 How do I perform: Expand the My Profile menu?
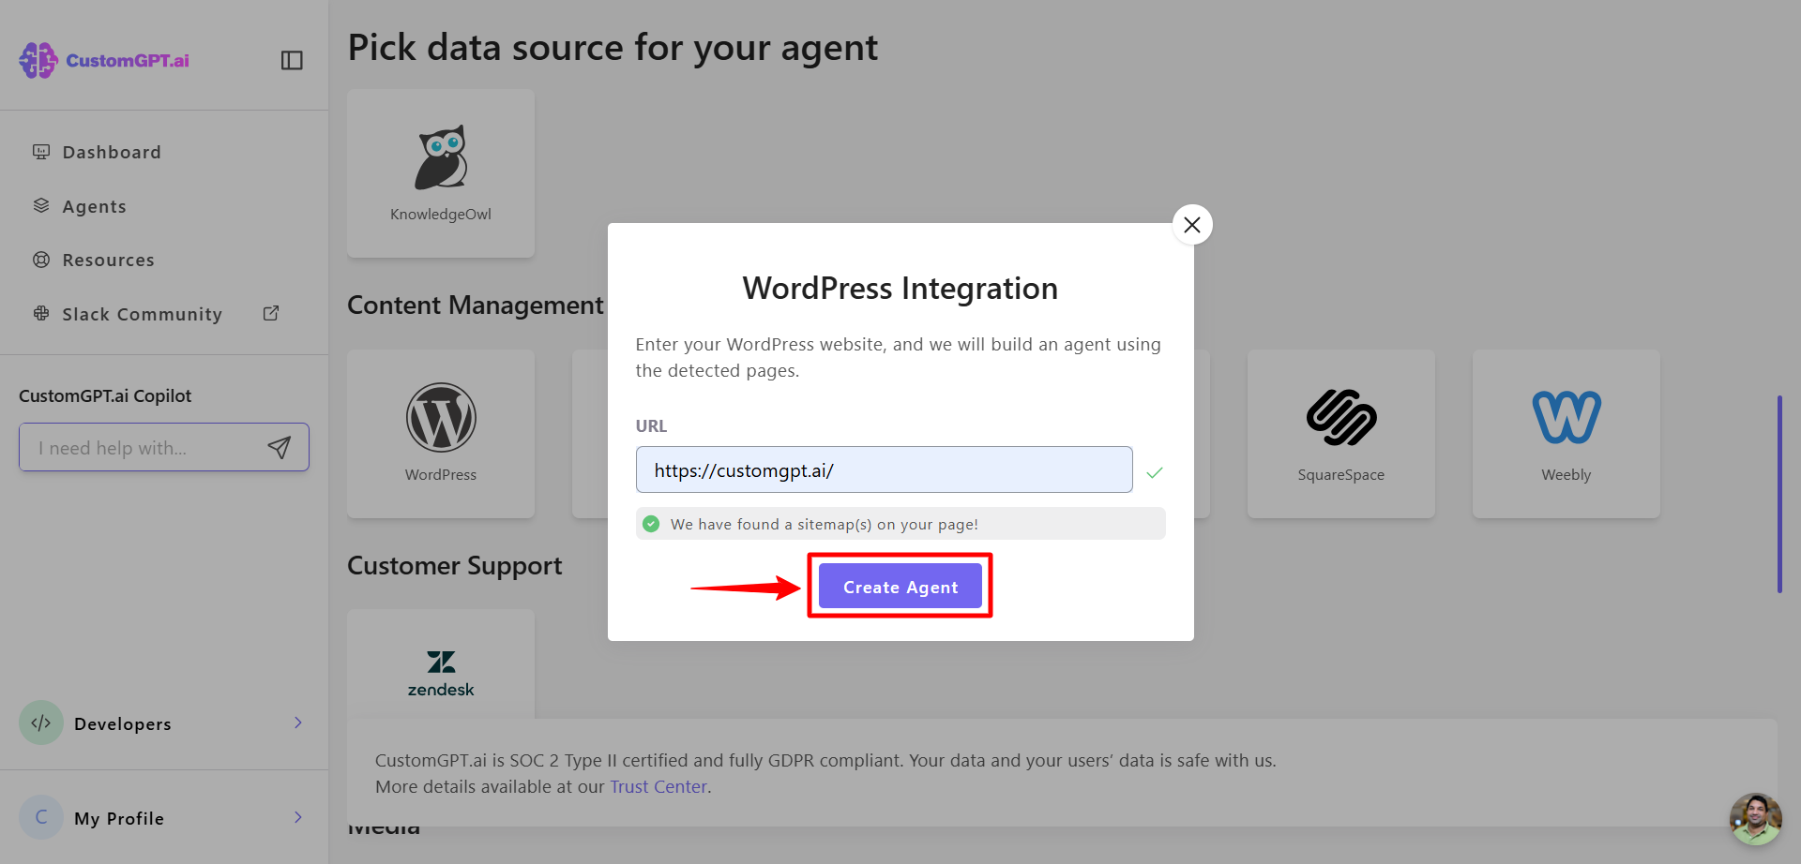pyautogui.click(x=298, y=817)
